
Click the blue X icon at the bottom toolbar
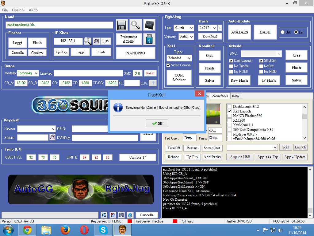pos(103,215)
